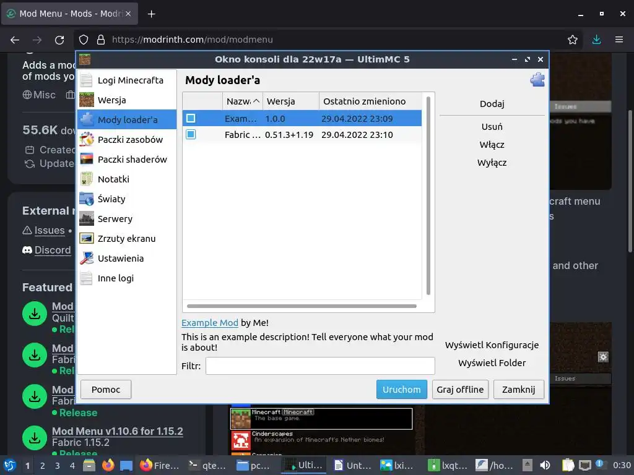Open Logi Minecrafta page icon
634x475 pixels.
tap(86, 80)
